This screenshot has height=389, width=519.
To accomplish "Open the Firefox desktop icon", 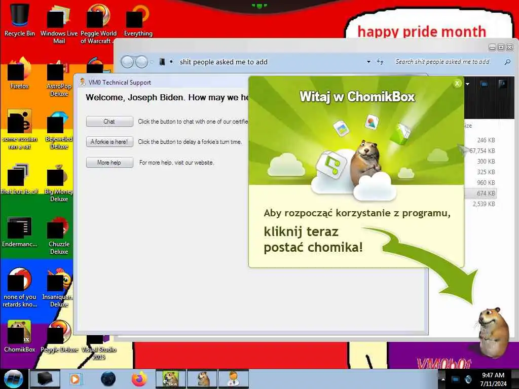I will tap(20, 73).
